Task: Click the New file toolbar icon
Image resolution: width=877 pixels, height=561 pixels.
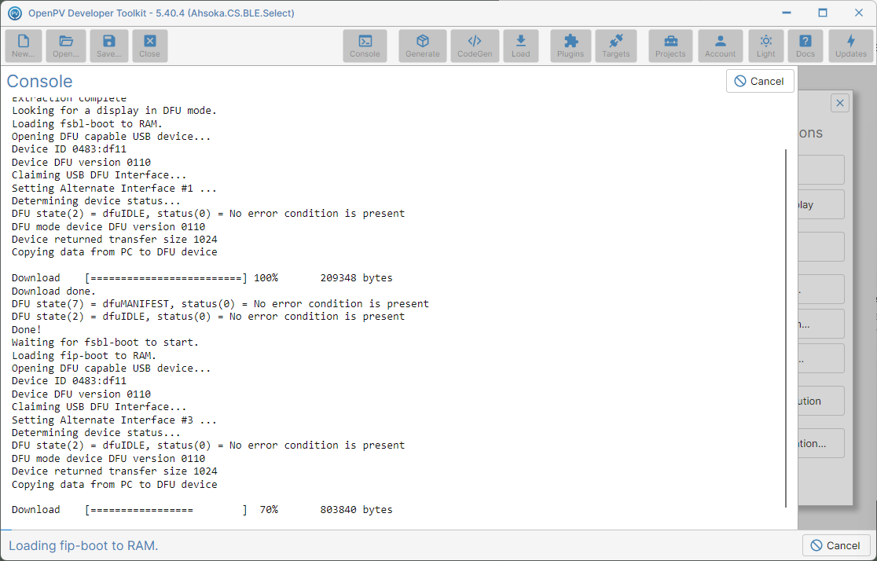Action: coord(23,46)
